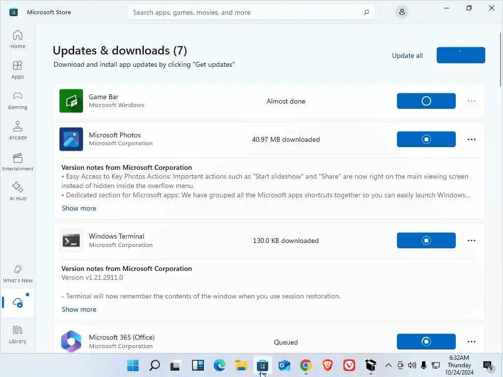The width and height of the screenshot is (503, 377).
Task: Open the more options menu for Microsoft Photos
Action: click(x=471, y=139)
